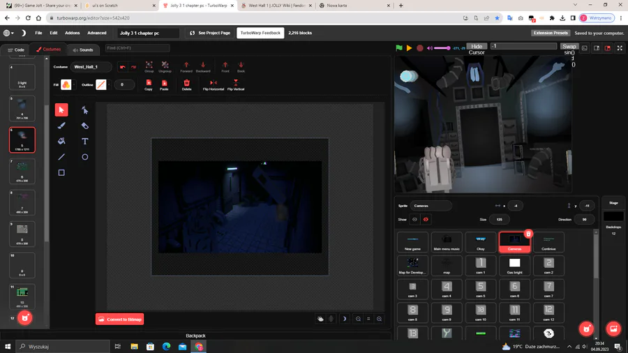The width and height of the screenshot is (628, 353).
Task: Select the Rectangle tool
Action: coord(61,172)
